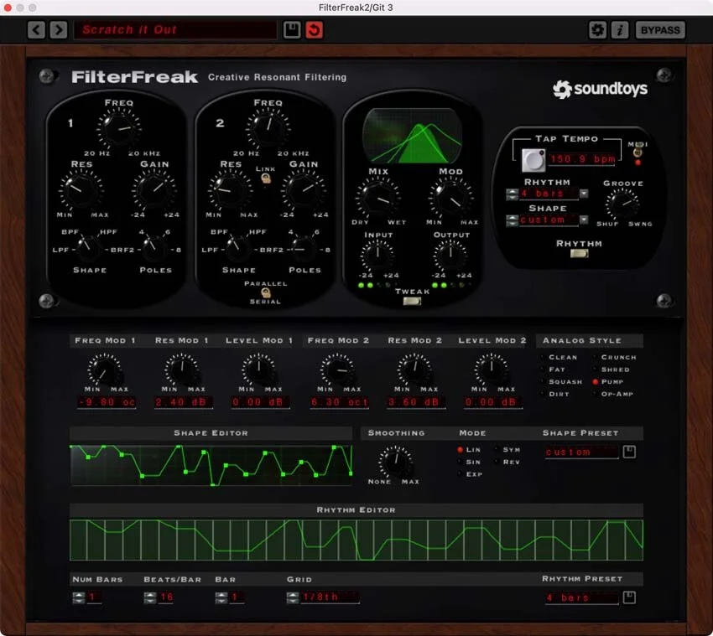This screenshot has width=713, height=636.
Task: Click filter 2 Gain knob
Action: (x=304, y=190)
